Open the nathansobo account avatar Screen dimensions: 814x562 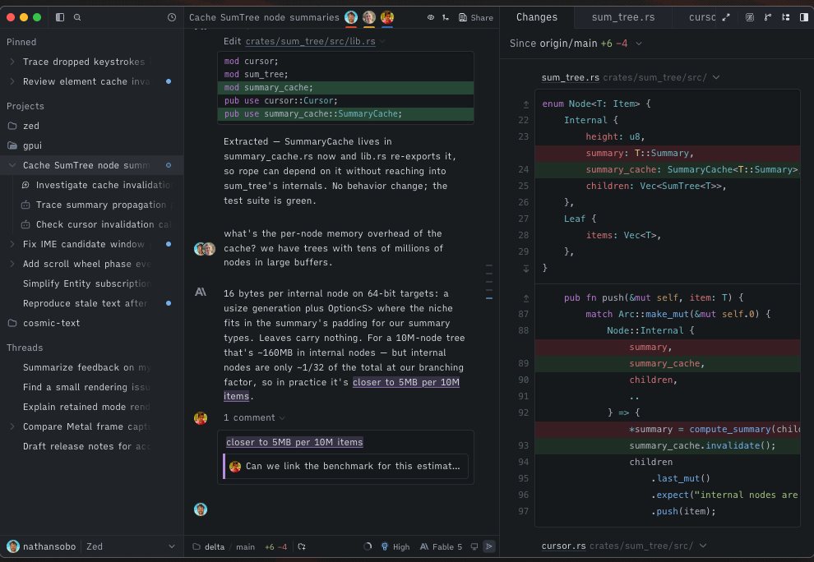13,546
